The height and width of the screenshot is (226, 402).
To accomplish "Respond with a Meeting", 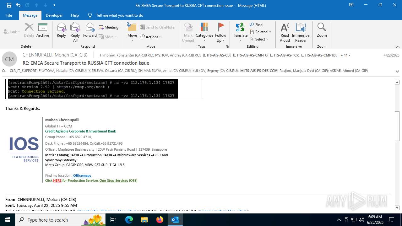I will [109, 27].
